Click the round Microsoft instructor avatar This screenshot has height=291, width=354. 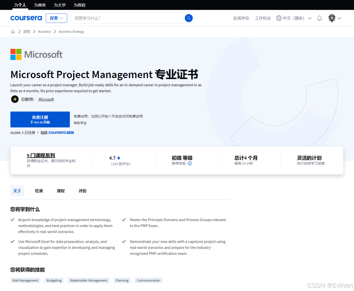15,99
